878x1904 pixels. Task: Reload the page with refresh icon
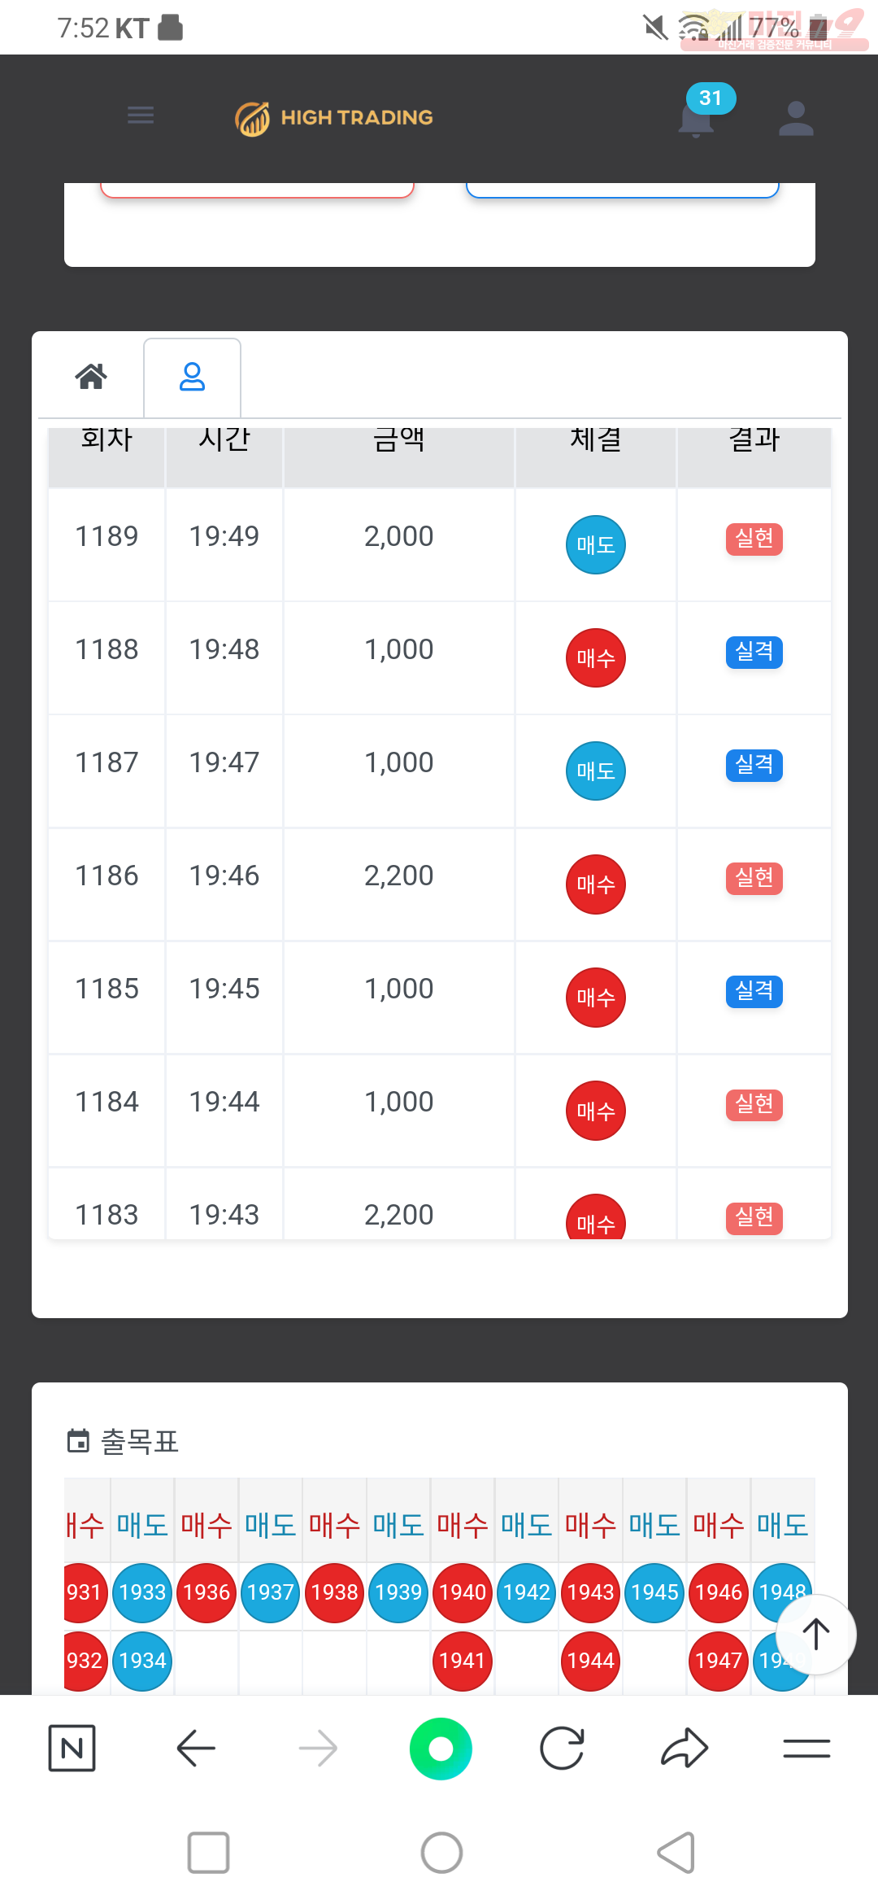coord(563,1748)
